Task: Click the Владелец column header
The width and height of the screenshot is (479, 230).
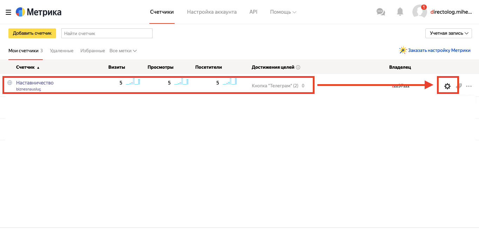Action: tap(400, 67)
